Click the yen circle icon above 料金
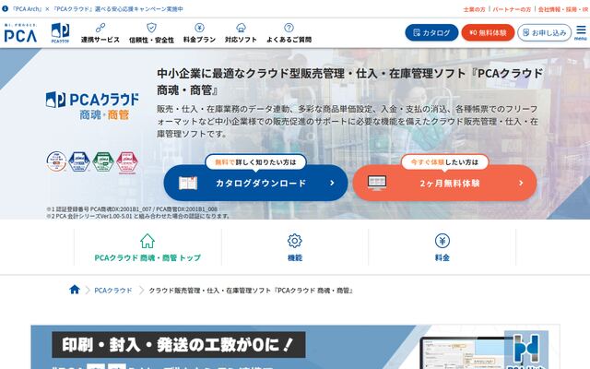The image size is (590, 369). coord(442,241)
